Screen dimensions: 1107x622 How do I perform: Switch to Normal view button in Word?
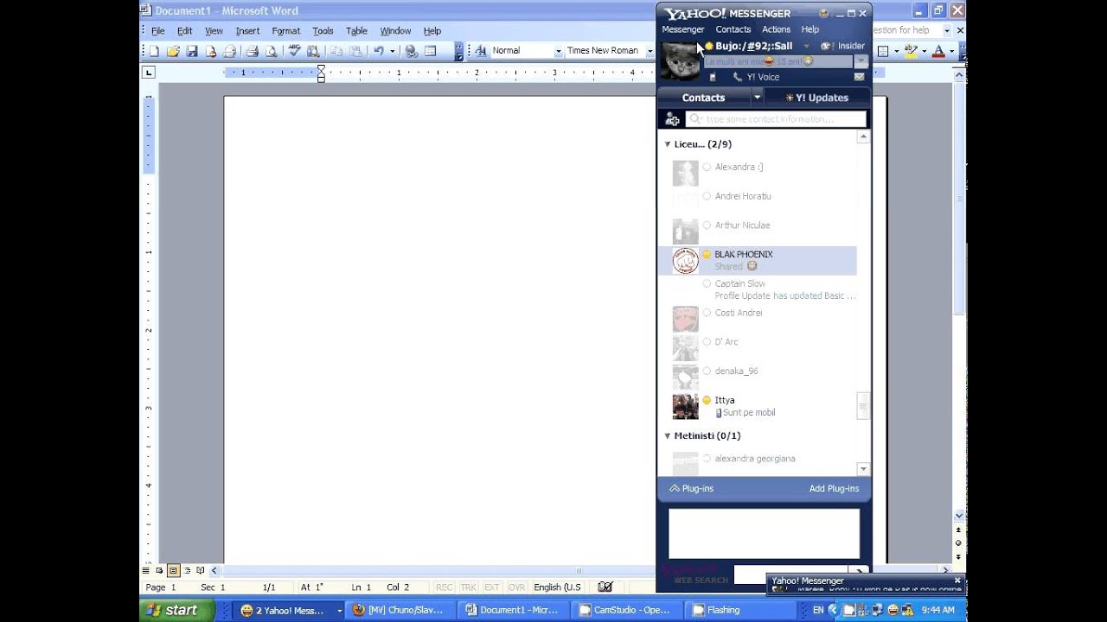145,571
